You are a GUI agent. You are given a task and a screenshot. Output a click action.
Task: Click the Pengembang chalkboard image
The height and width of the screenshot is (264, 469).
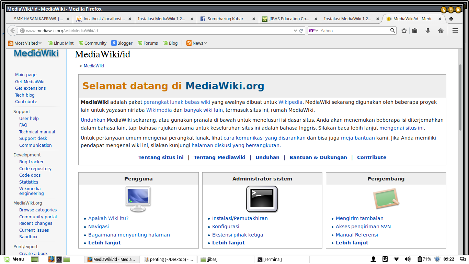click(x=386, y=198)
